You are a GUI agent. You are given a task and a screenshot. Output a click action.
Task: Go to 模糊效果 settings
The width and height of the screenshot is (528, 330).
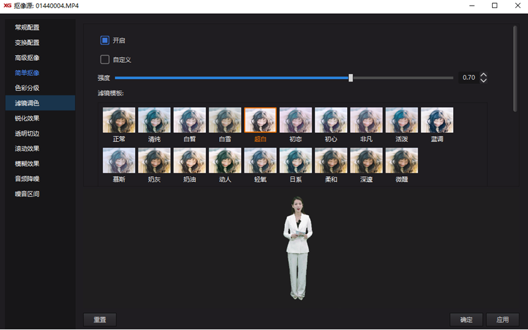pos(40,164)
